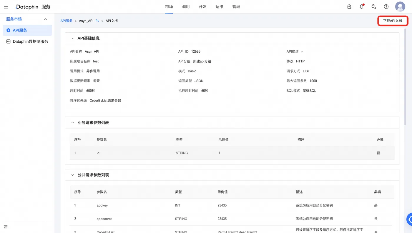412x233 pixels.
Task: Click 必填 header in 公共请求参数列表 table
Action: pyautogui.click(x=378, y=192)
